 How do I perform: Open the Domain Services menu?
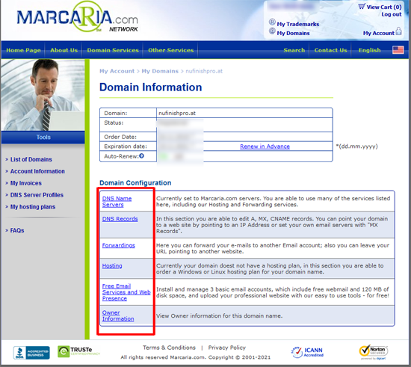[113, 50]
